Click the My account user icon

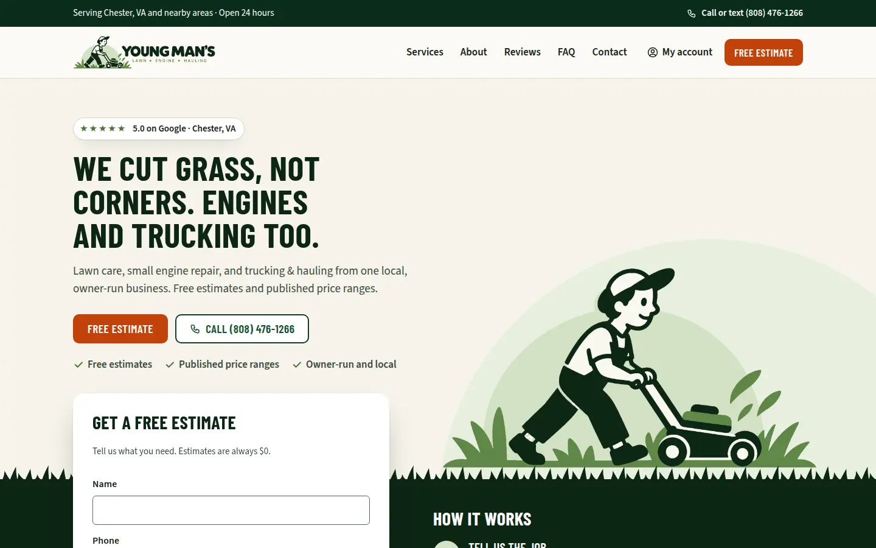point(653,52)
